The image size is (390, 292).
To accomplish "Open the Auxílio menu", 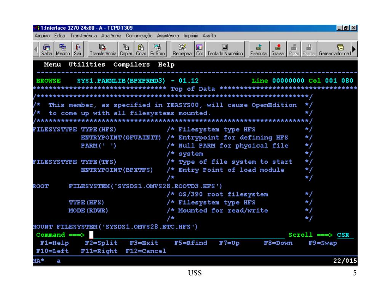I will click(209, 36).
